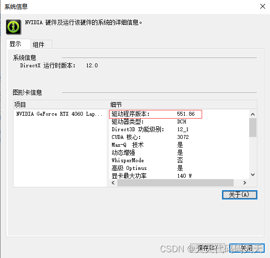The height and width of the screenshot is (258, 270).
Task: Close the 系统信息 dialog with X
Action: coord(262,7)
